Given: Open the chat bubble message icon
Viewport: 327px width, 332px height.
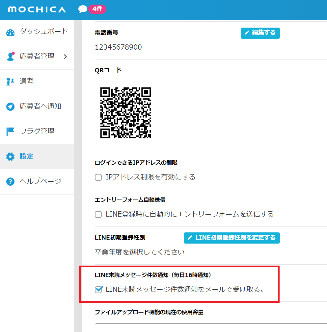Looking at the screenshot, I should [x=83, y=9].
